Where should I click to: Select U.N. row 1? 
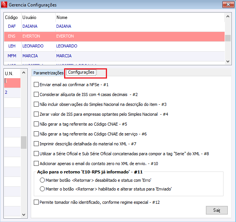tap(13, 83)
